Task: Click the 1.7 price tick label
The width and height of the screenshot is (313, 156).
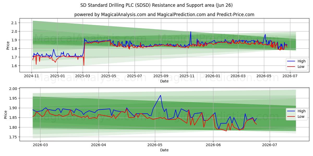Action: pos(14,57)
